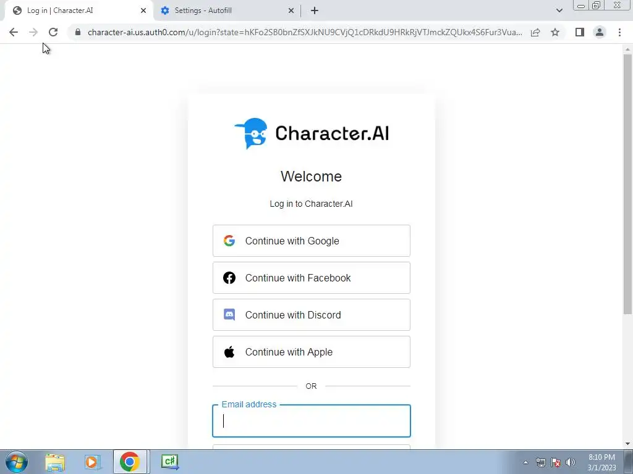The height and width of the screenshot is (474, 633).
Task: Open Chrome side panel icon
Action: [x=580, y=32]
